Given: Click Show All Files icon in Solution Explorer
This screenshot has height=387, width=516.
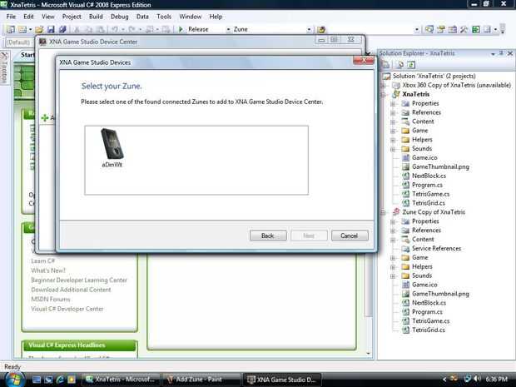Looking at the screenshot, I should [400, 65].
